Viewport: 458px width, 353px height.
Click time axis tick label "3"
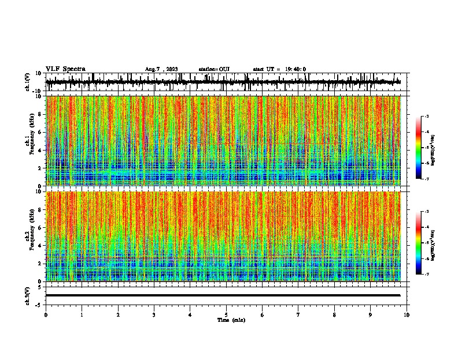coord(154,315)
